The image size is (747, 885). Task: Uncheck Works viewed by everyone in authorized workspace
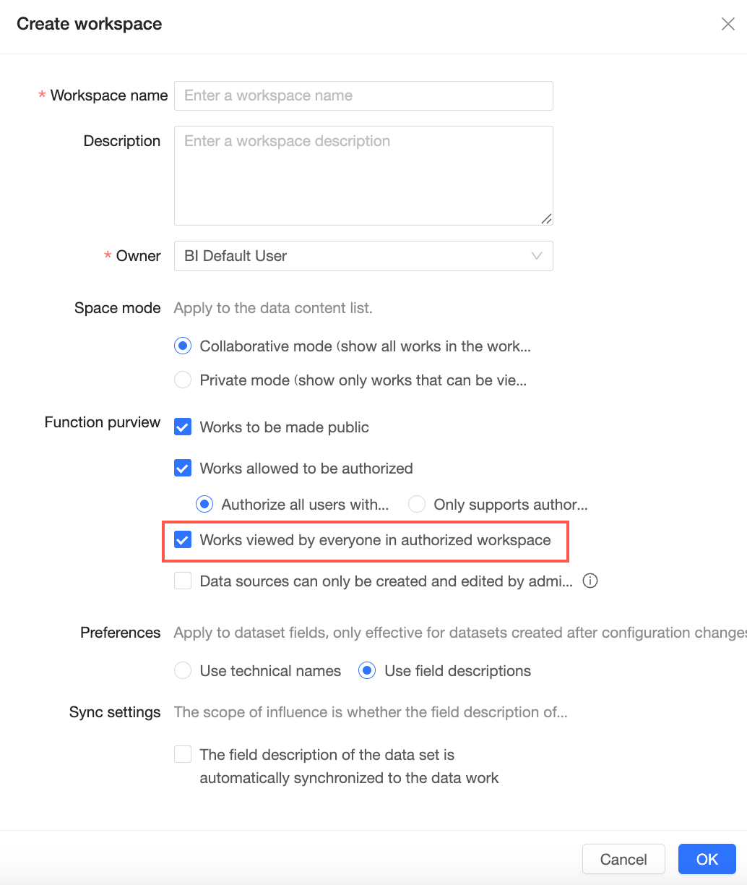[x=183, y=539]
